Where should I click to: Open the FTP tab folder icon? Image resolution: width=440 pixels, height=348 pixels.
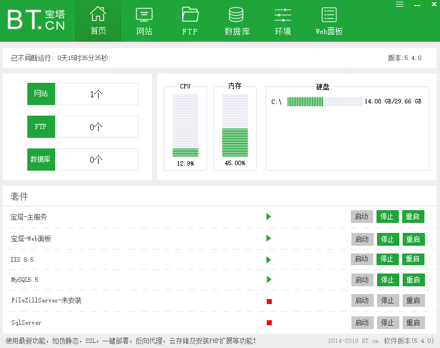pyautogui.click(x=190, y=14)
